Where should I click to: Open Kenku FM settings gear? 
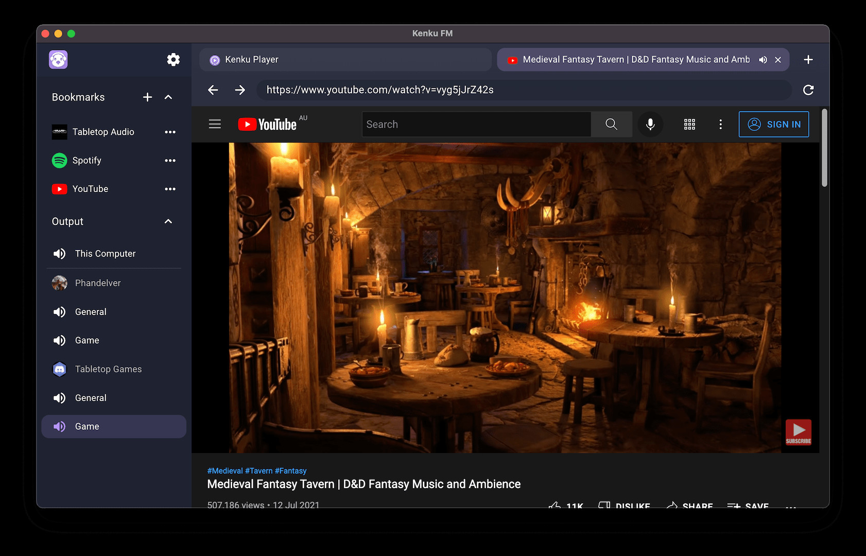(x=174, y=60)
